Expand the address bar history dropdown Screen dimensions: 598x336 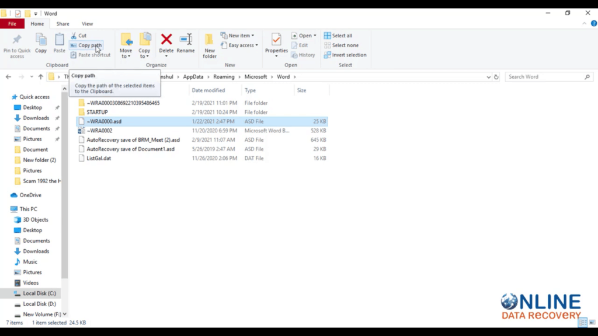click(489, 77)
